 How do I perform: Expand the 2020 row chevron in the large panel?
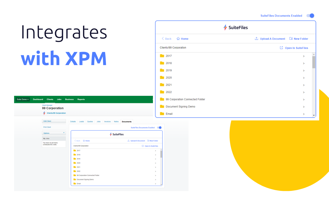(x=304, y=78)
